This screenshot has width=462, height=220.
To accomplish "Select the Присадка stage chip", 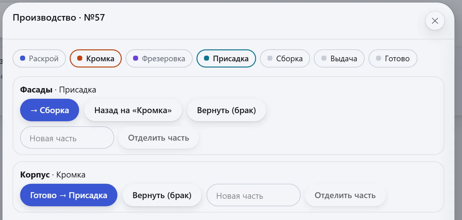I will click(226, 58).
